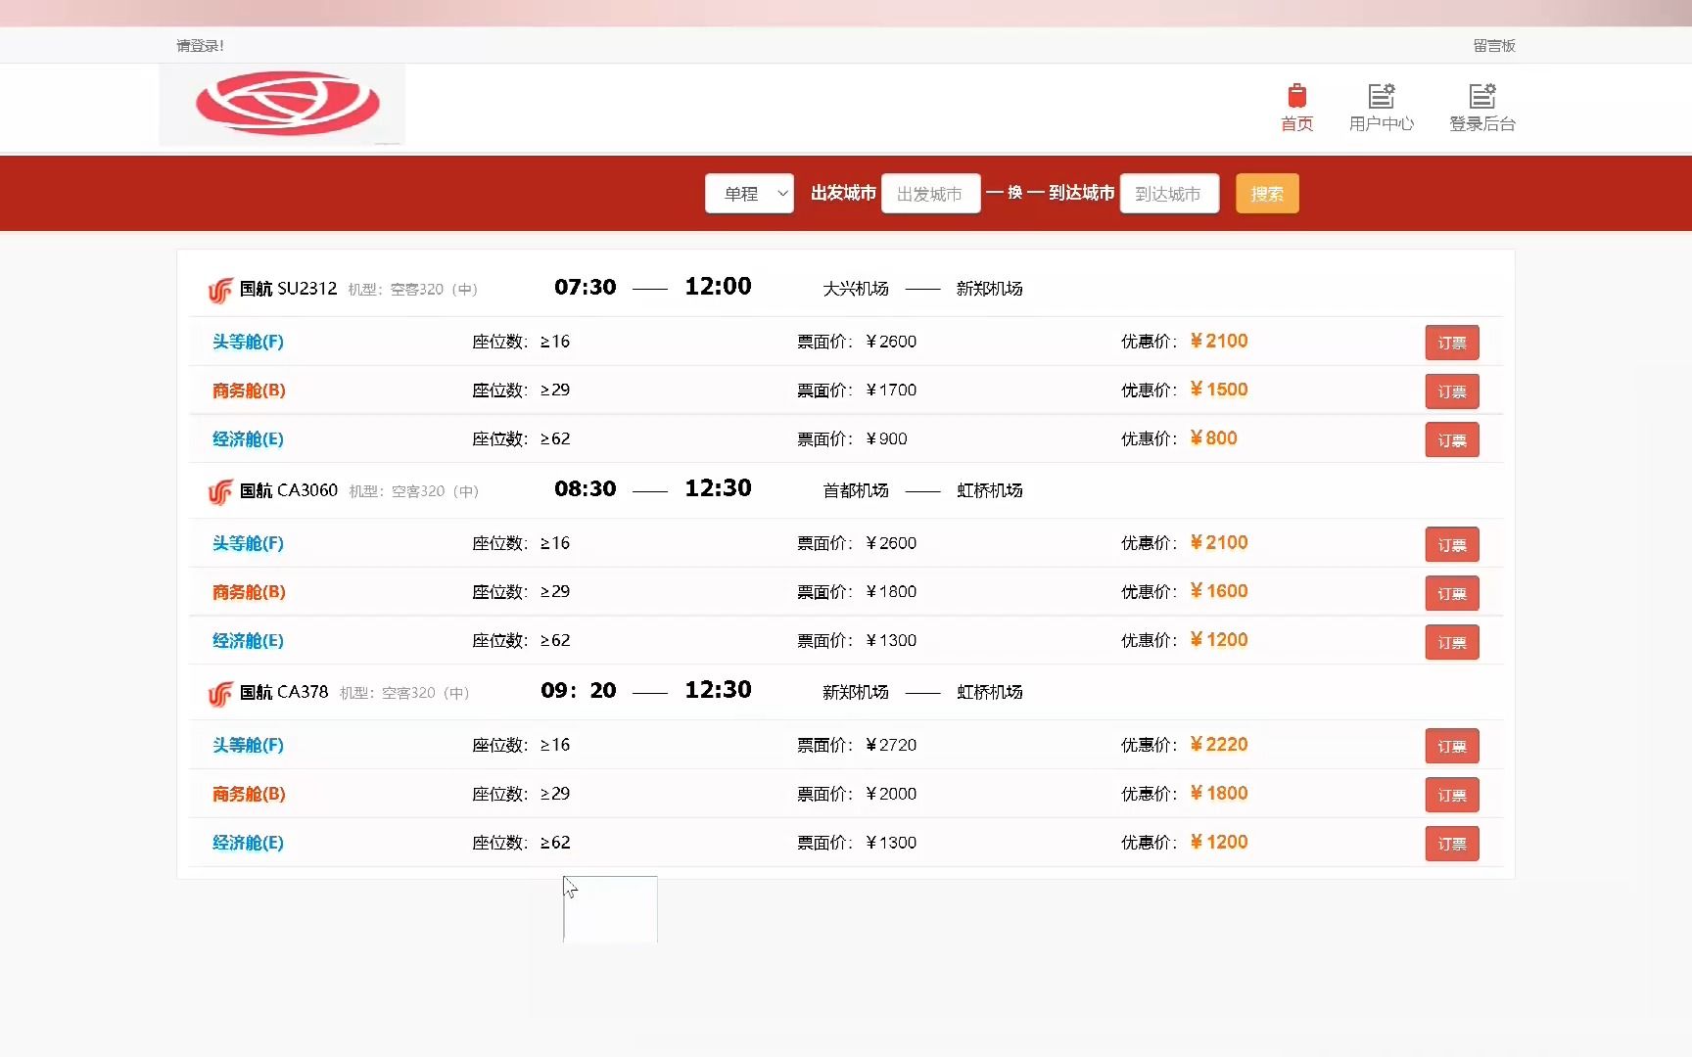This screenshot has height=1057, width=1692.
Task: Click 首都机场 departure airport
Action: coord(856,490)
